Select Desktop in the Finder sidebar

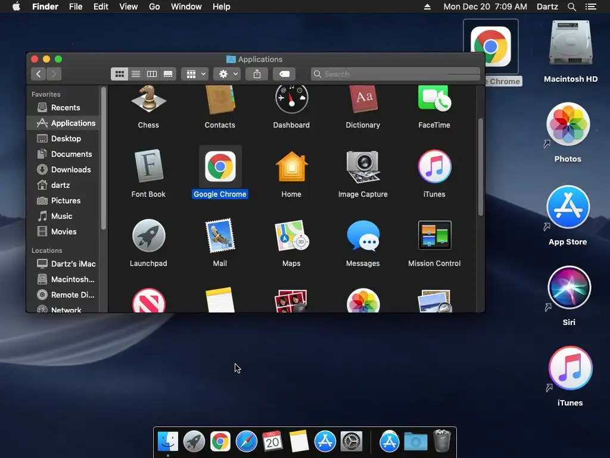pyautogui.click(x=63, y=138)
